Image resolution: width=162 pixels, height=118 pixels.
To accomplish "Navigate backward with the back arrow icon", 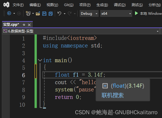I will pos(9,13).
